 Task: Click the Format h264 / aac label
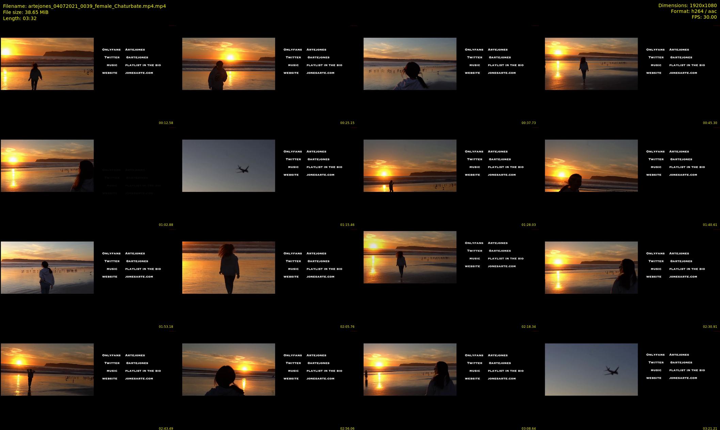693,11
